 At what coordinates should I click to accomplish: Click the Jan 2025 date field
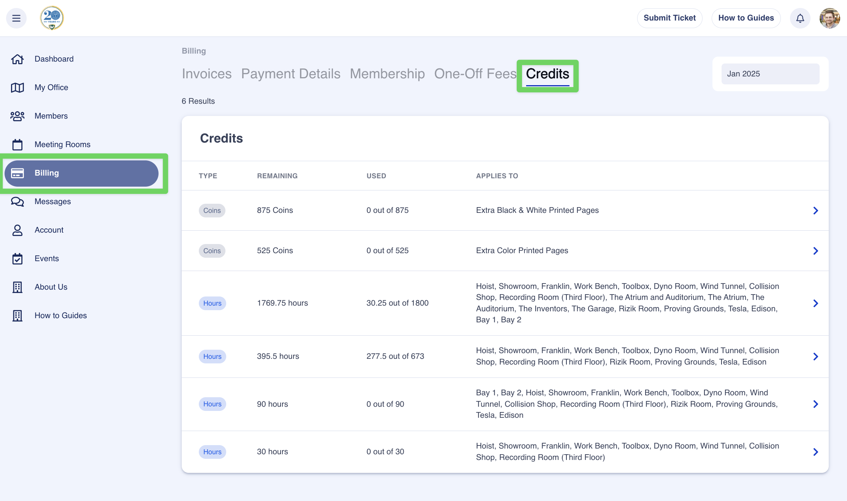770,74
